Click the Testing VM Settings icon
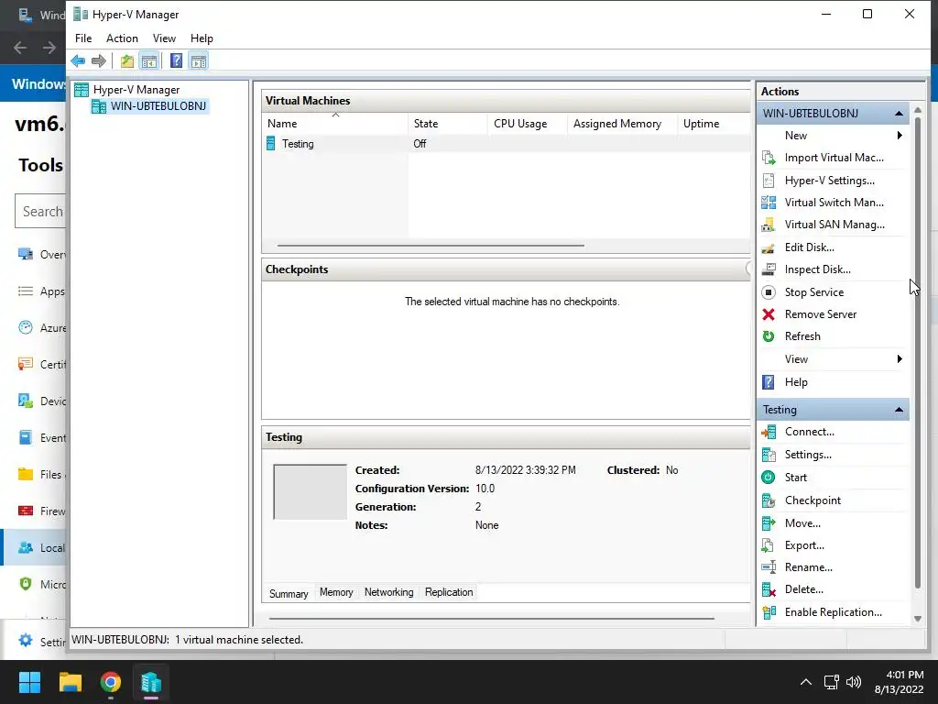Screen dimensions: 938x704 pos(769,455)
